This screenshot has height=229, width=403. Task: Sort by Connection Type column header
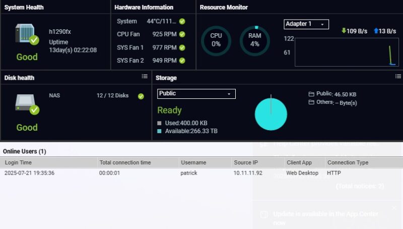pyautogui.click(x=364, y=162)
